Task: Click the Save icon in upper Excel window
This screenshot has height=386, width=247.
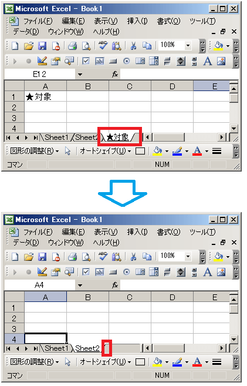Action: [42, 46]
